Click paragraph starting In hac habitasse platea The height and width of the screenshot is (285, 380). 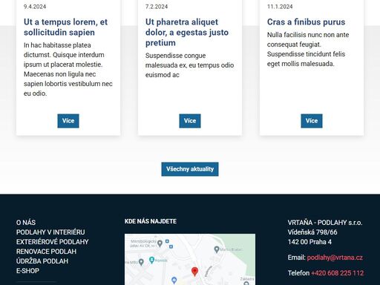[x=68, y=69]
